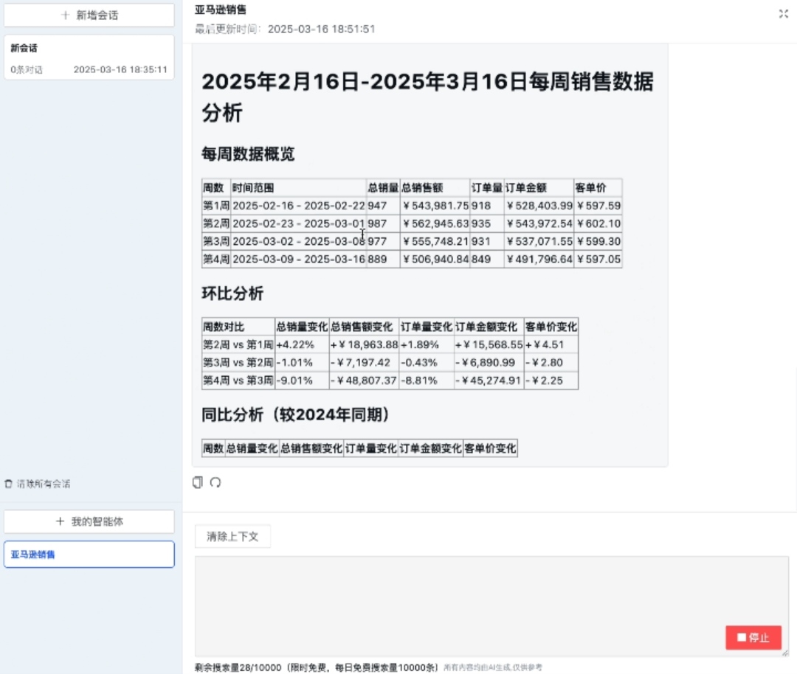Image resolution: width=797 pixels, height=674 pixels.
Task: Click the 第4周 vs 第3周 row label
Action: pyautogui.click(x=238, y=381)
